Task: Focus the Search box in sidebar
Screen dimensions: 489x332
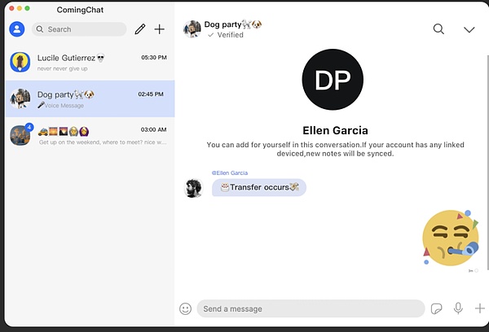Action: pyautogui.click(x=80, y=29)
